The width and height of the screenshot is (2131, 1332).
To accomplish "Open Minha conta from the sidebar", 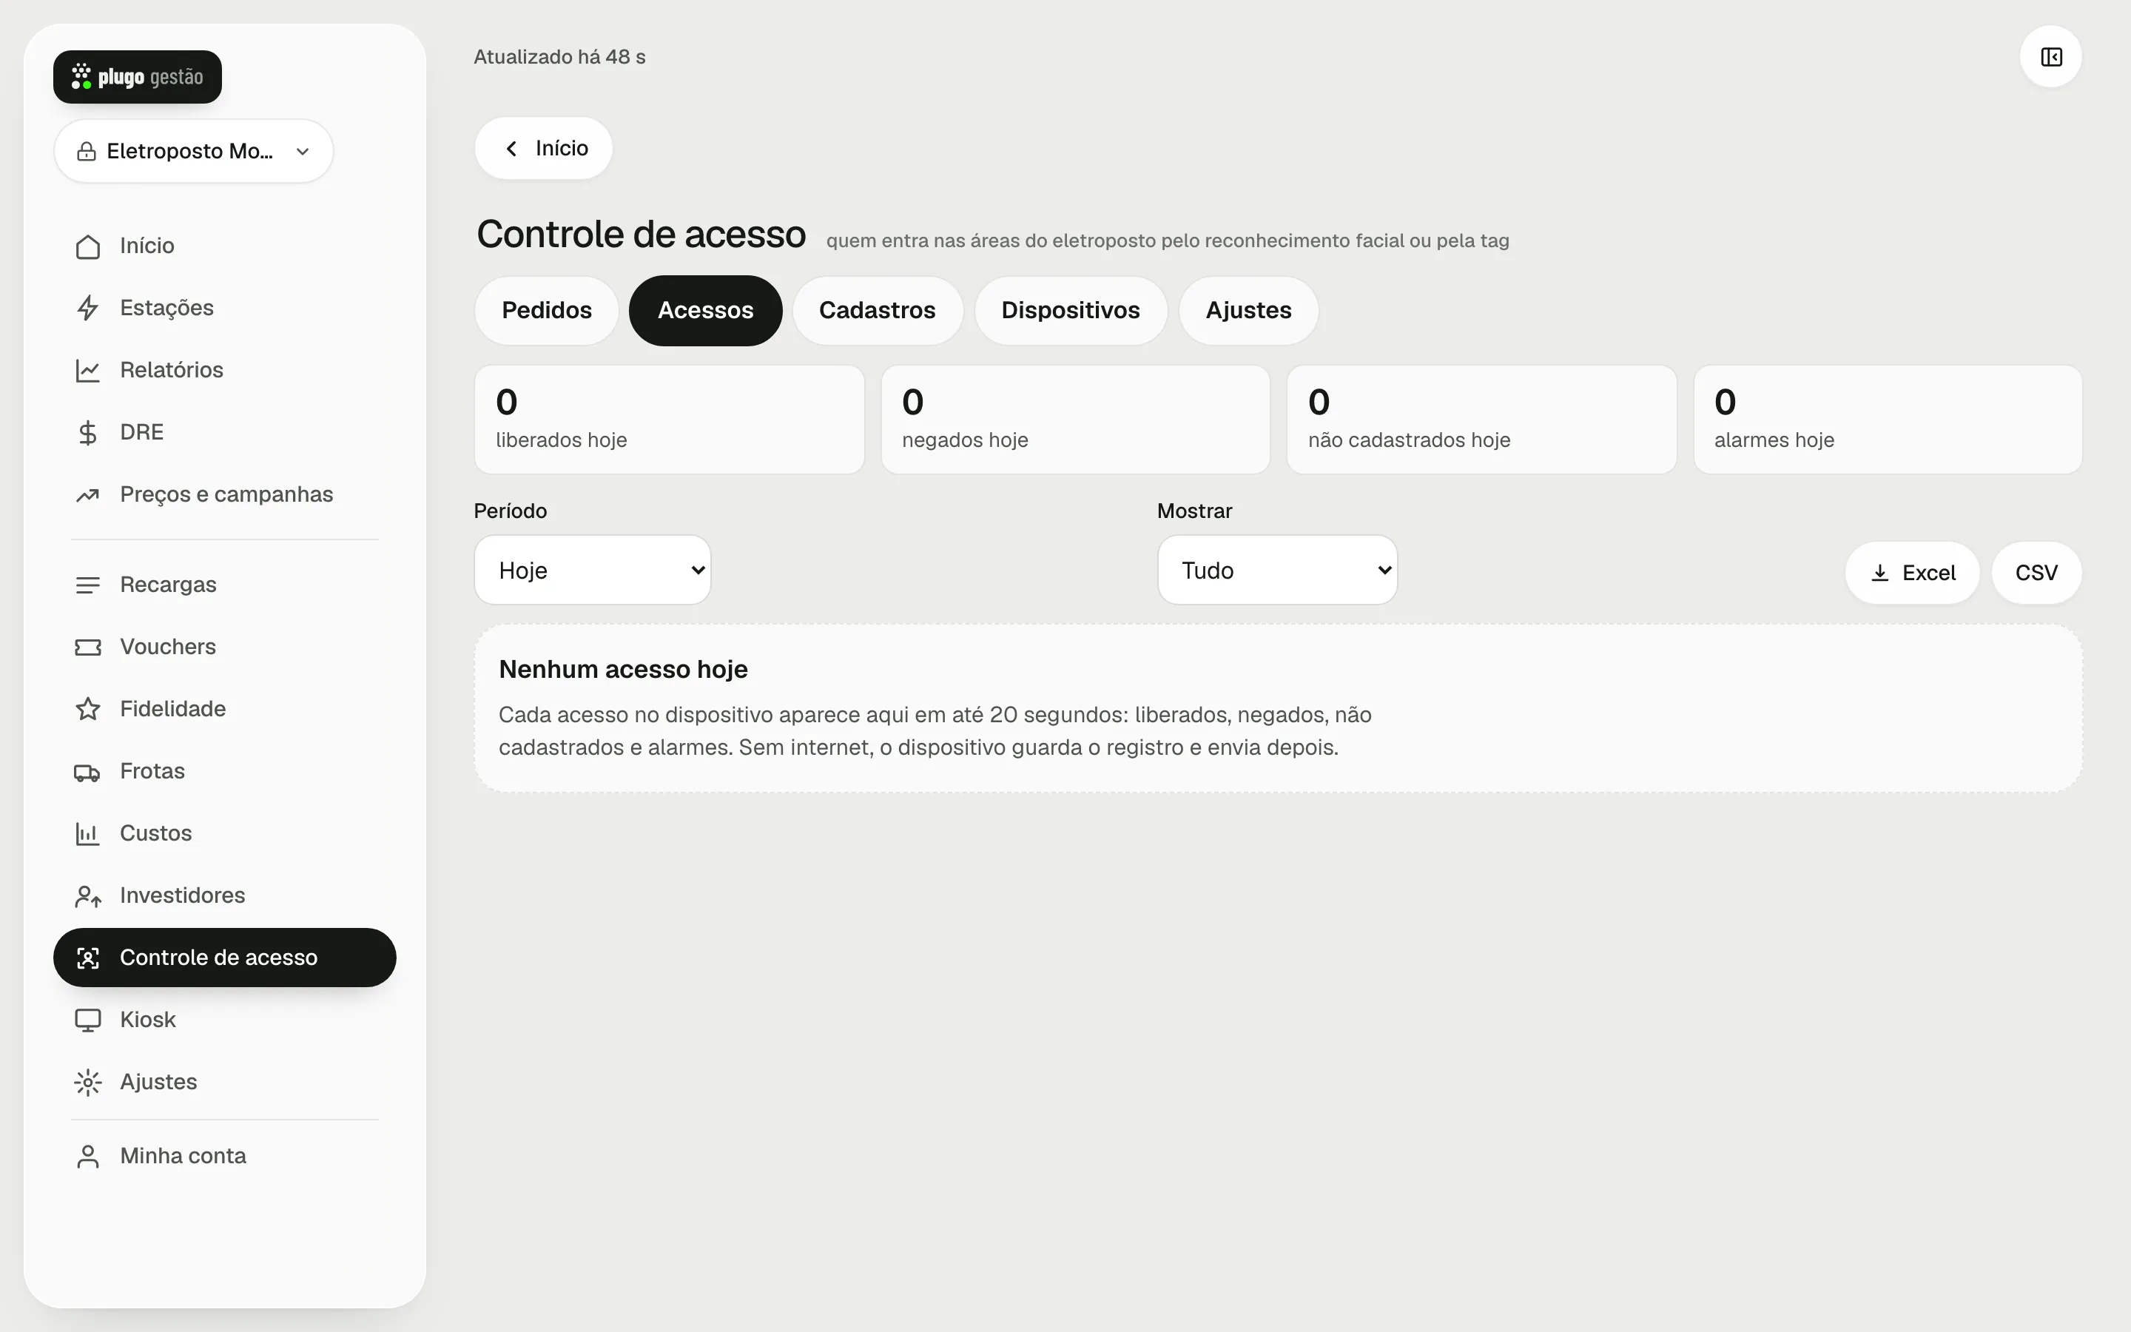I will tap(224, 1157).
